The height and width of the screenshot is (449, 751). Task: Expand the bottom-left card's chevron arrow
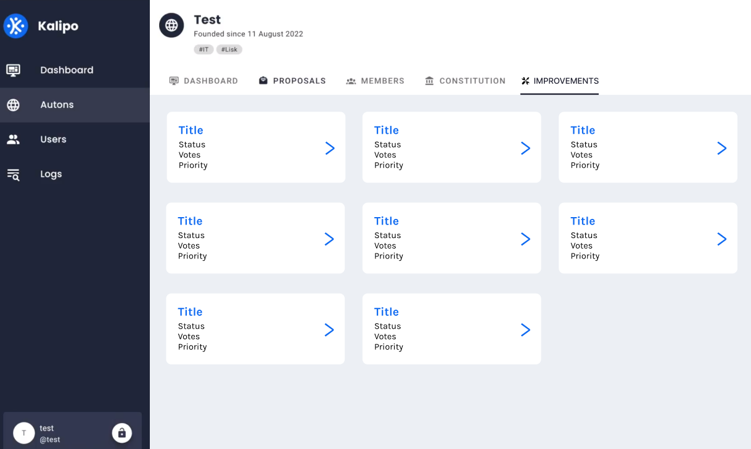click(x=330, y=329)
